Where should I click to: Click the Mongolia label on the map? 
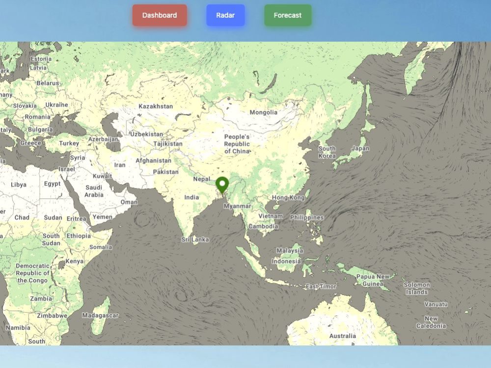click(263, 112)
